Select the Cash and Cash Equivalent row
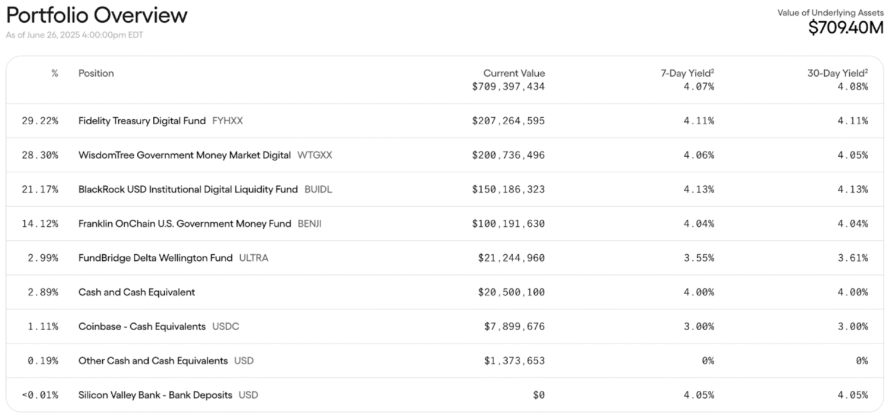 [445, 292]
